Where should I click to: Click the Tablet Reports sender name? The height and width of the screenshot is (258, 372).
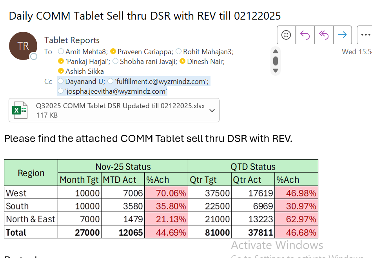72,40
